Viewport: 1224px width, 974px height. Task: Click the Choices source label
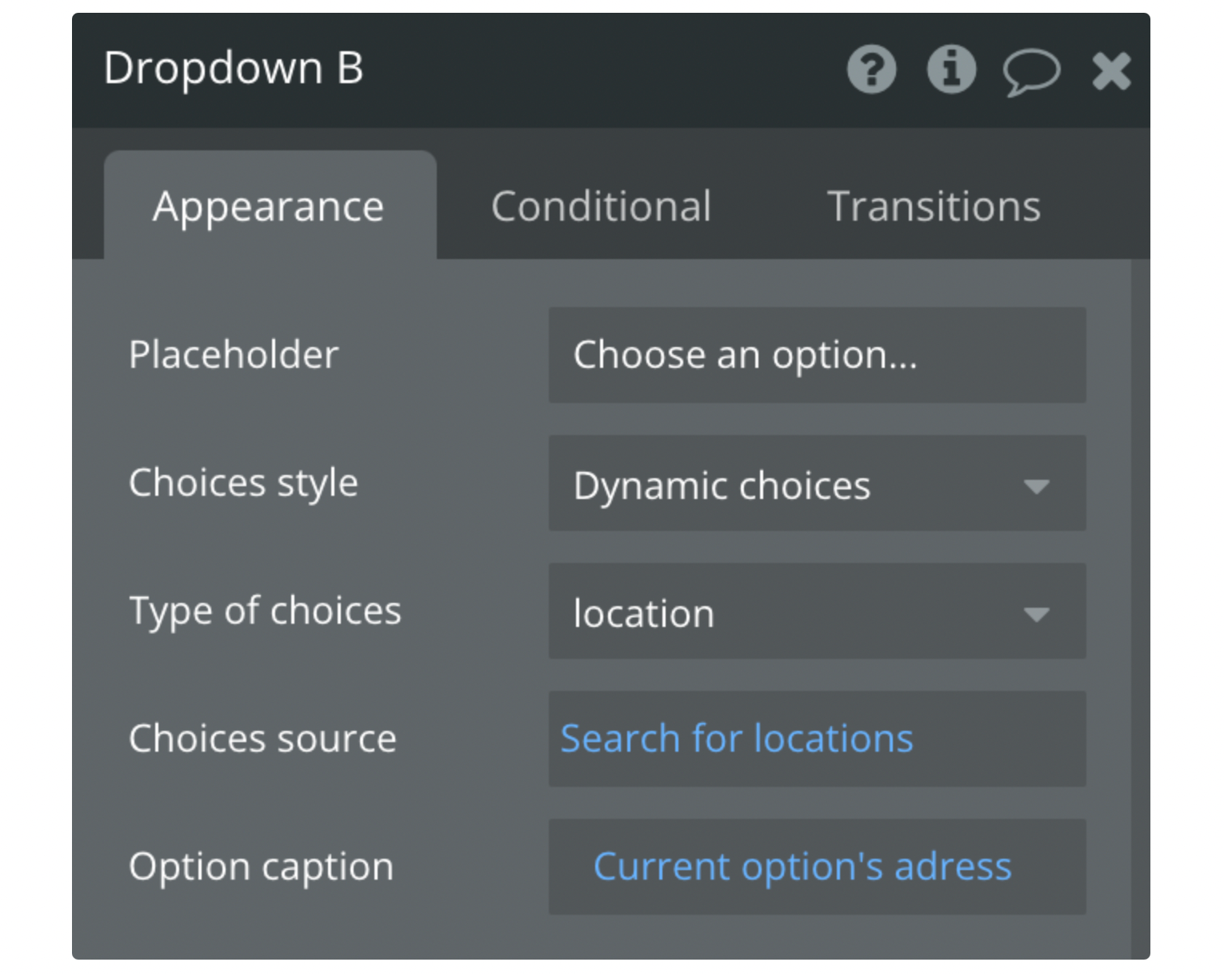(262, 738)
